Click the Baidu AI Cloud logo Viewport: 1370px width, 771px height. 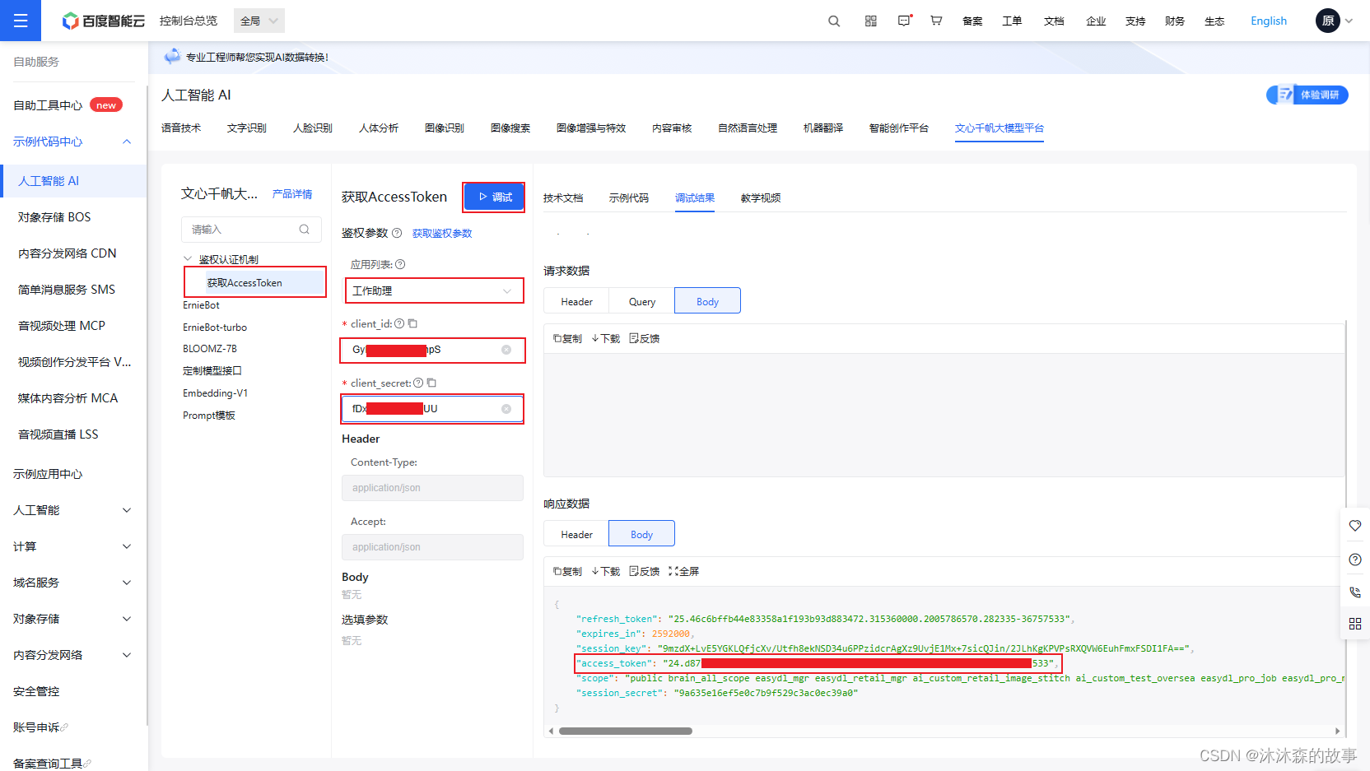tap(104, 21)
